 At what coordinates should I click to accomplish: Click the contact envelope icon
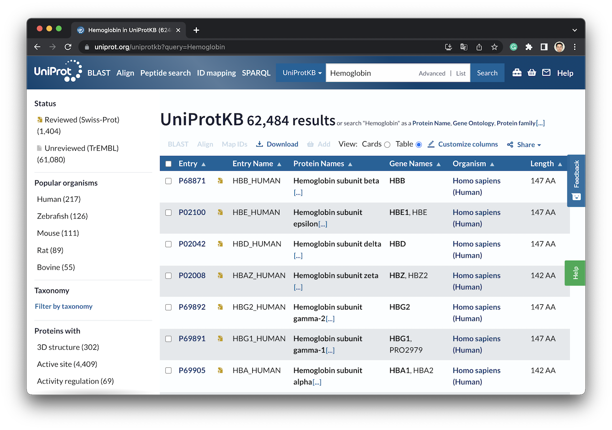(546, 73)
